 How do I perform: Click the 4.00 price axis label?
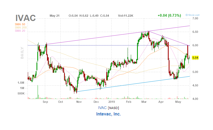[195, 99]
